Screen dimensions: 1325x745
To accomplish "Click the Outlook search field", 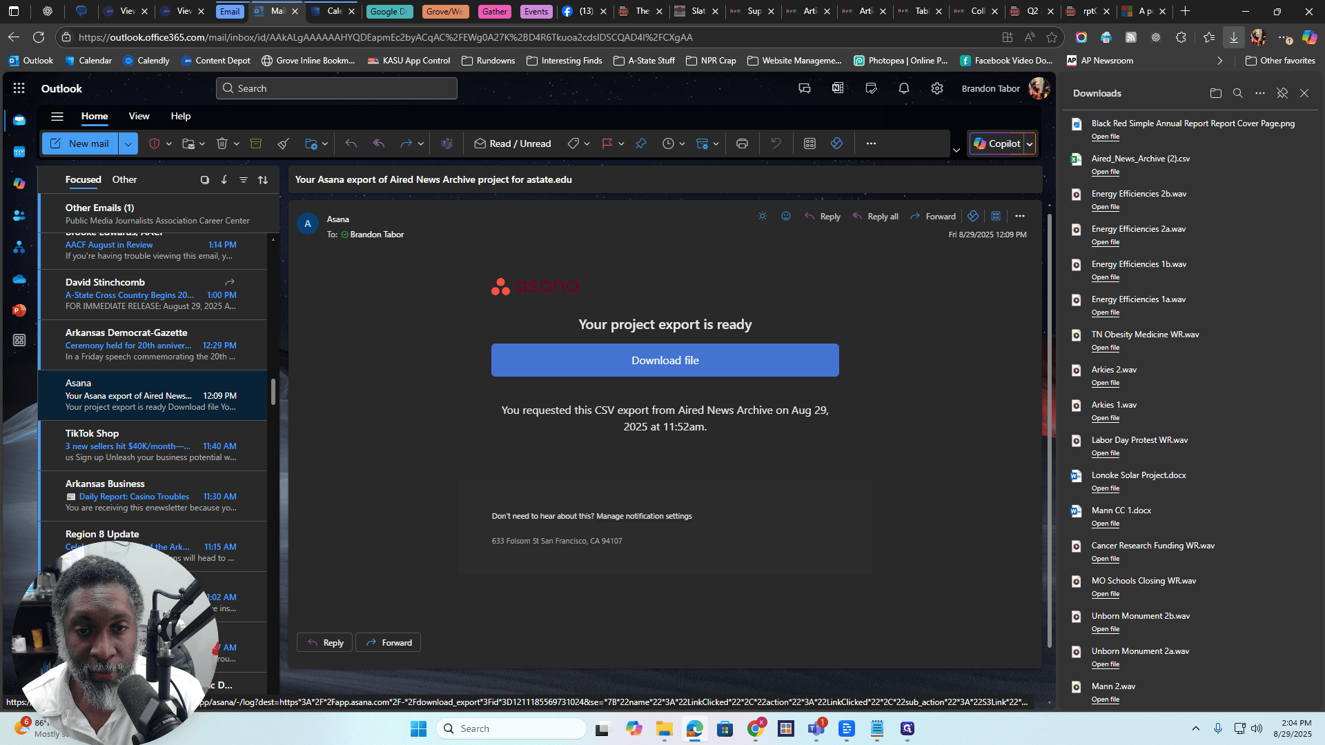I will click(337, 88).
